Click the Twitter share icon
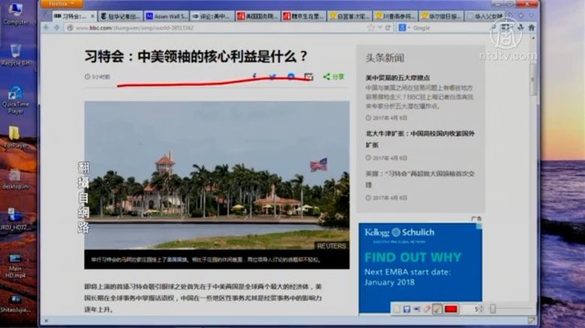 tap(272, 76)
